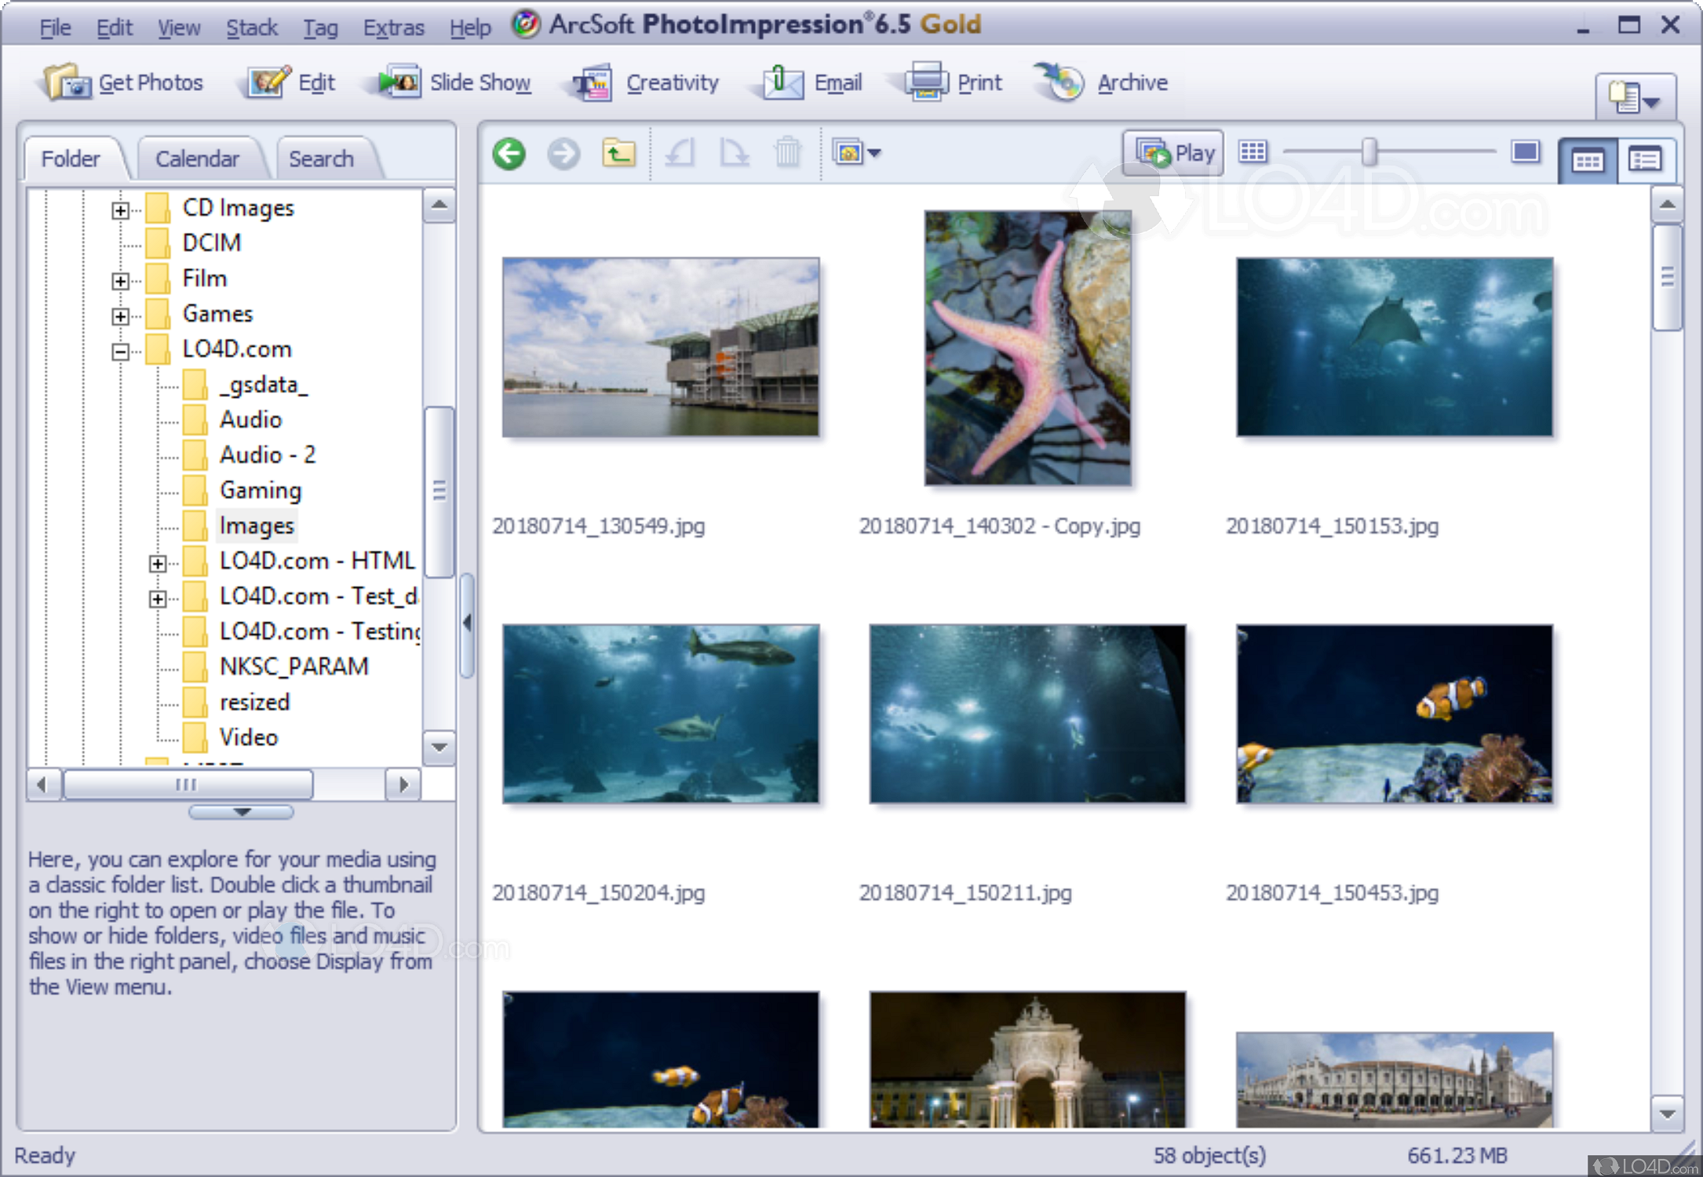Screen dimensions: 1703x1177
Task: Select the Images folder in tree
Action: coord(256,526)
